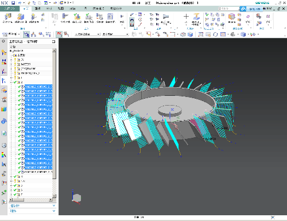Viewport: 287px width, 221px height.
Task: Open the selection scope combo box
Action: 115,34
